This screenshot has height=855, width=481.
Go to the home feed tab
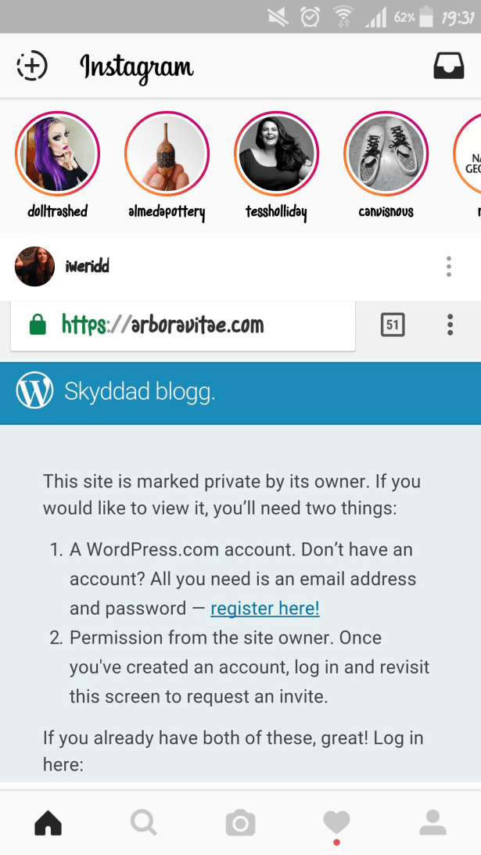48,822
